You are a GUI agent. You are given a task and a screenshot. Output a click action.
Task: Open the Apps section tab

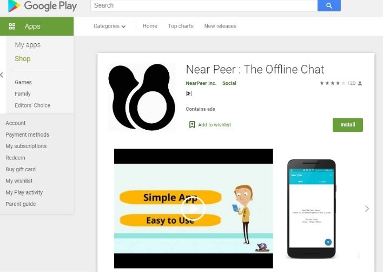click(37, 26)
